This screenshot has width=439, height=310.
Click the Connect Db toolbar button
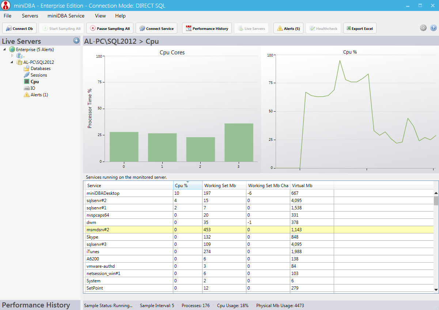[x=19, y=28]
